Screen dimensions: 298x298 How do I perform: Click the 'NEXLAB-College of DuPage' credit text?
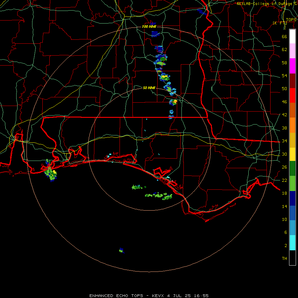[x=265, y=4]
